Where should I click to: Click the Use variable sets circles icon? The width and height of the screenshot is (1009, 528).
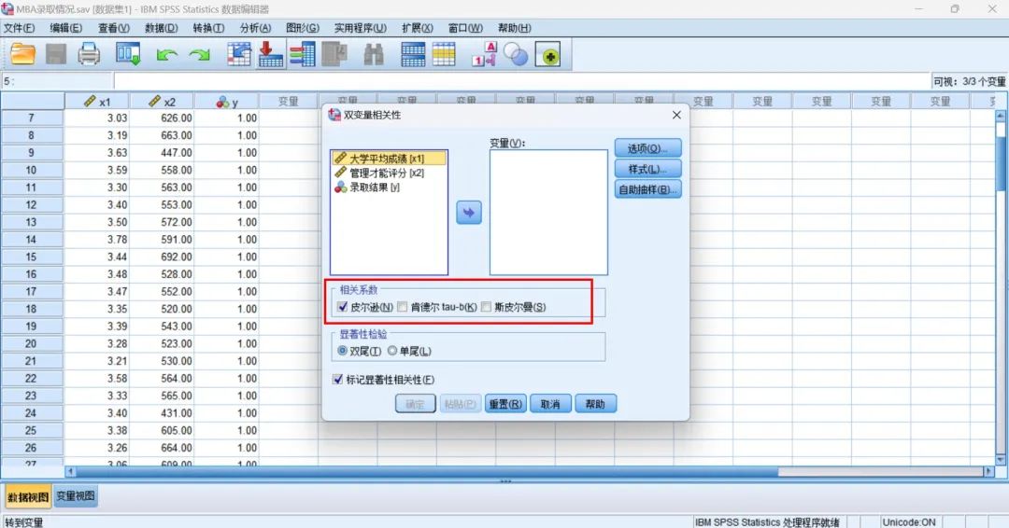[516, 55]
